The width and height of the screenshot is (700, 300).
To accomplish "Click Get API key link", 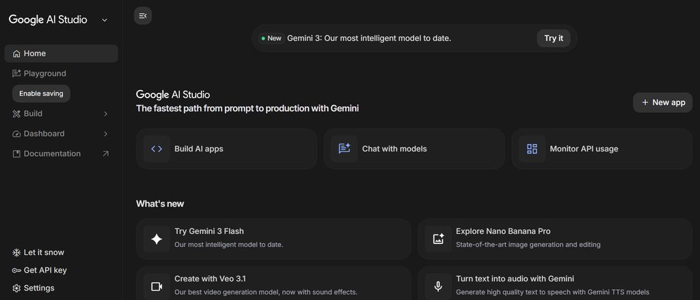I will click(61, 270).
